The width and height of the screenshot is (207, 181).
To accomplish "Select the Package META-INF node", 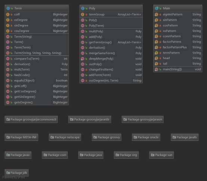I will pos(21,137).
